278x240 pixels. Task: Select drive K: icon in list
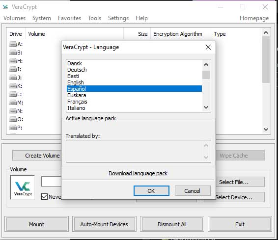point(13,86)
